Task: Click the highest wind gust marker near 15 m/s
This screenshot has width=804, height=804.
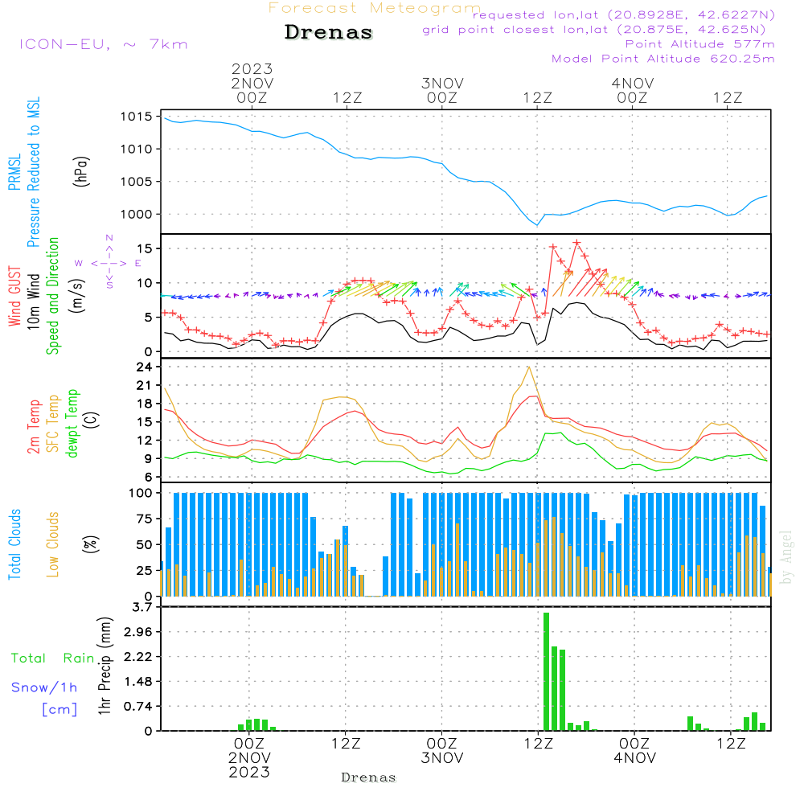Action: [576, 243]
